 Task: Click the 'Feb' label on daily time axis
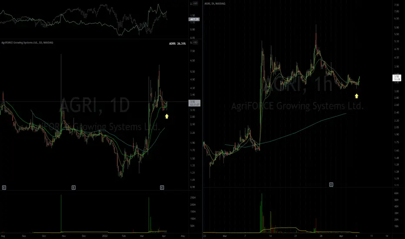(124, 236)
